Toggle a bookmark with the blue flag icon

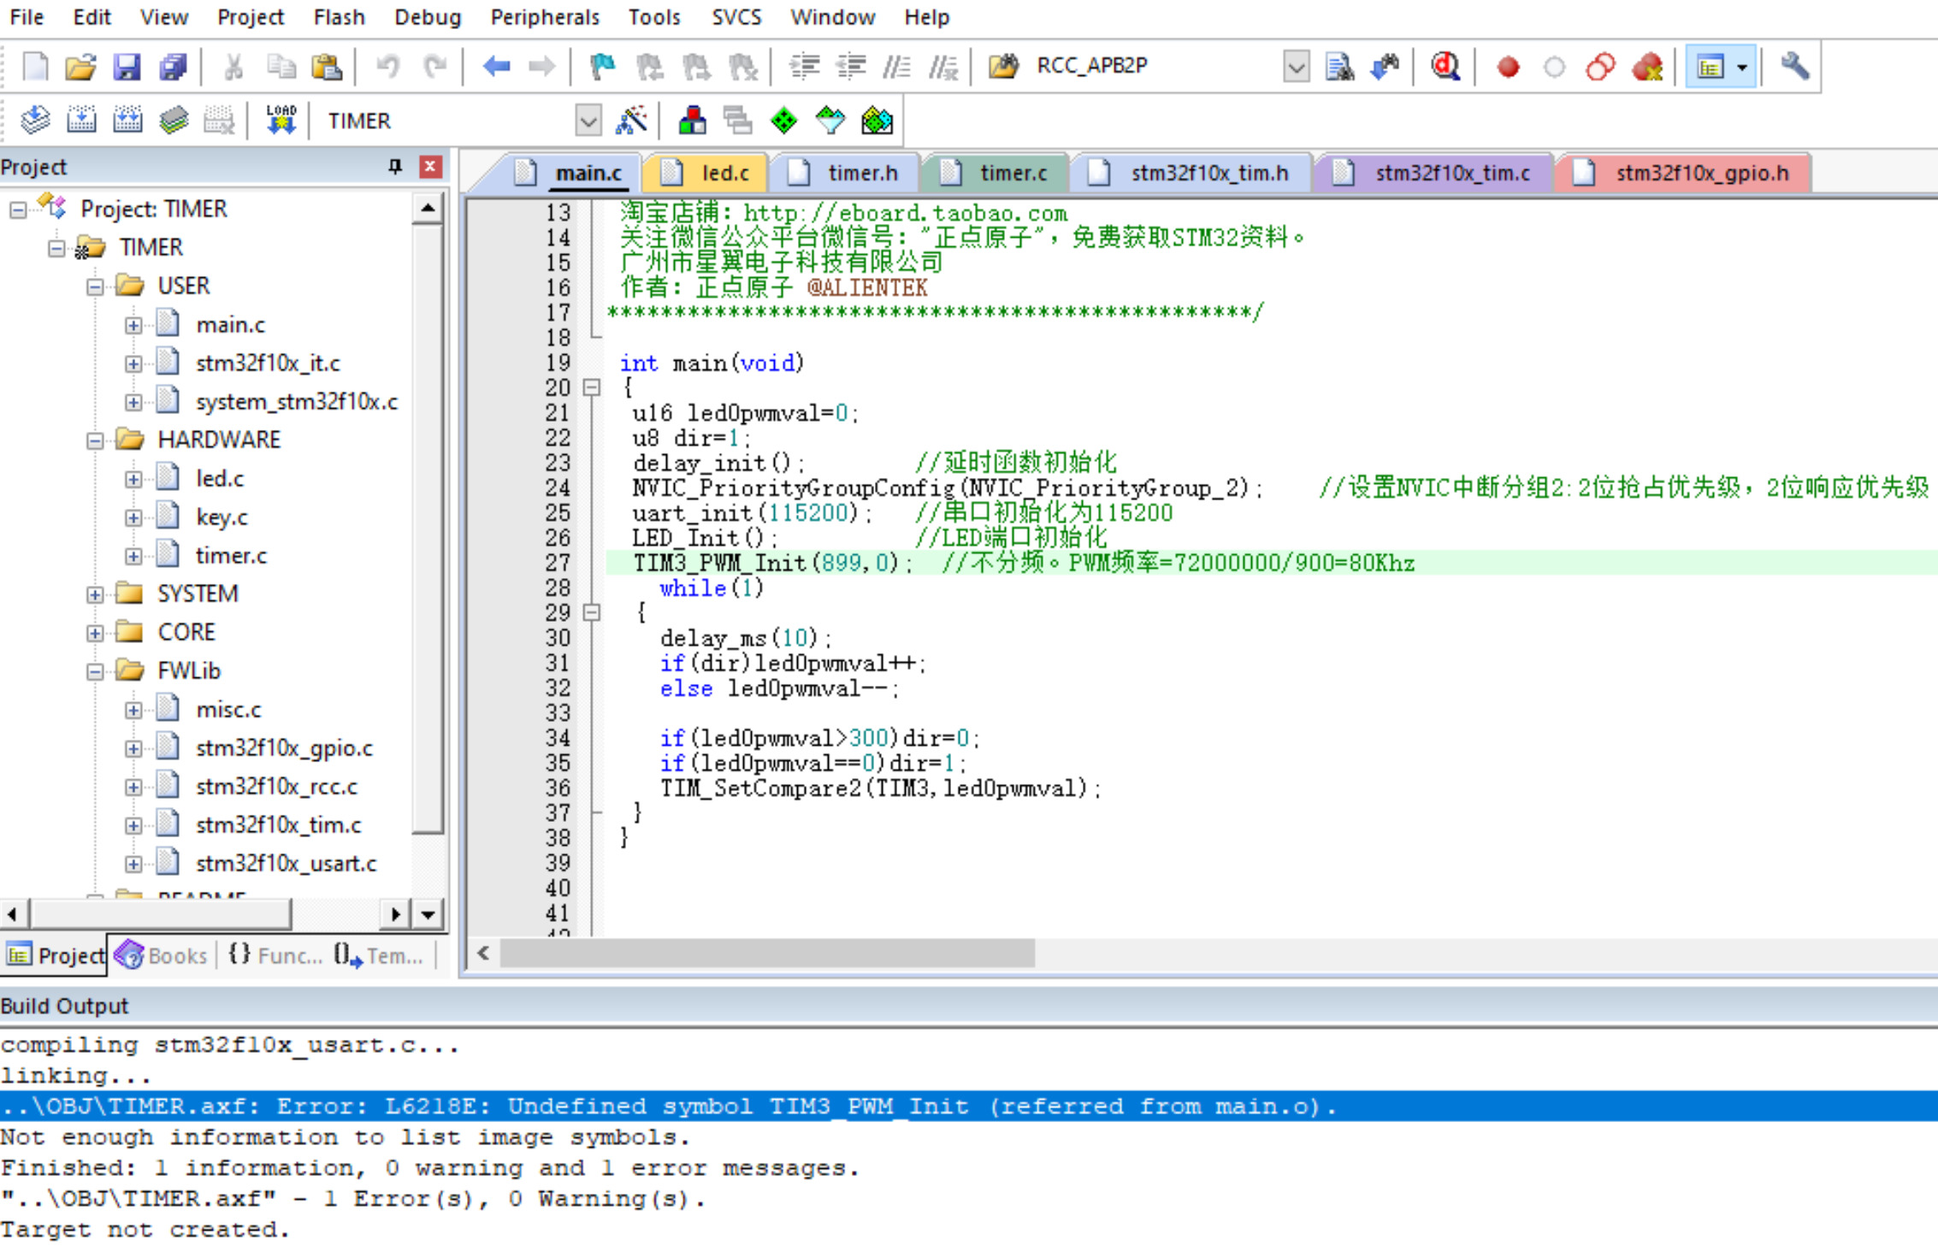click(x=602, y=66)
